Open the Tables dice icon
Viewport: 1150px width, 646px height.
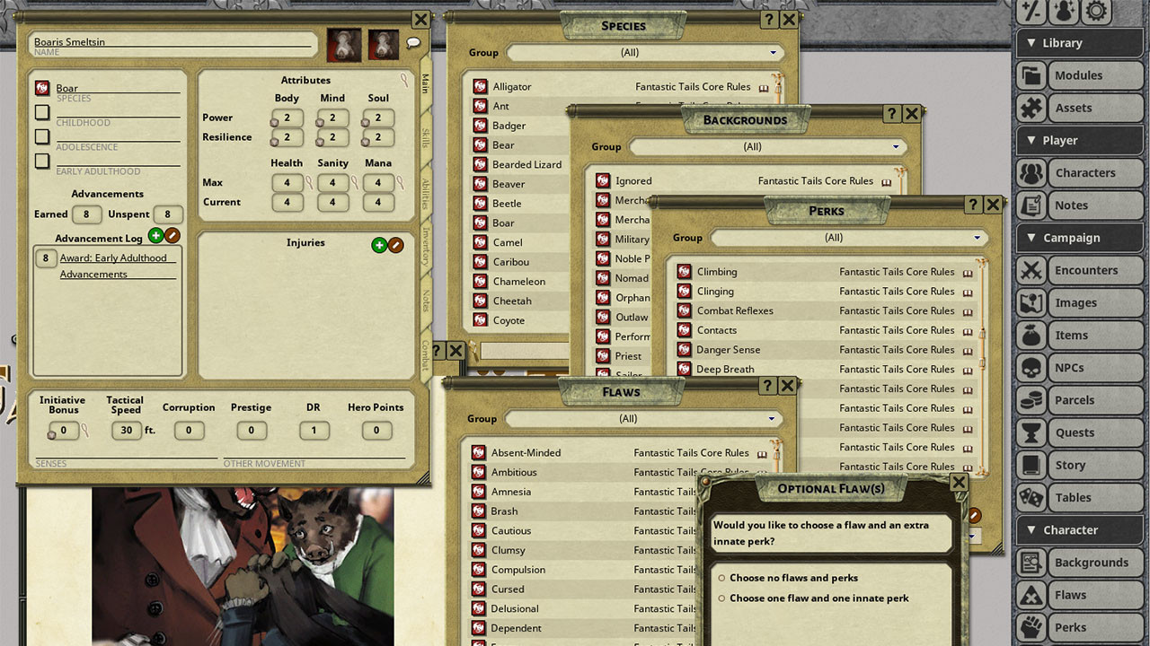tap(1033, 497)
